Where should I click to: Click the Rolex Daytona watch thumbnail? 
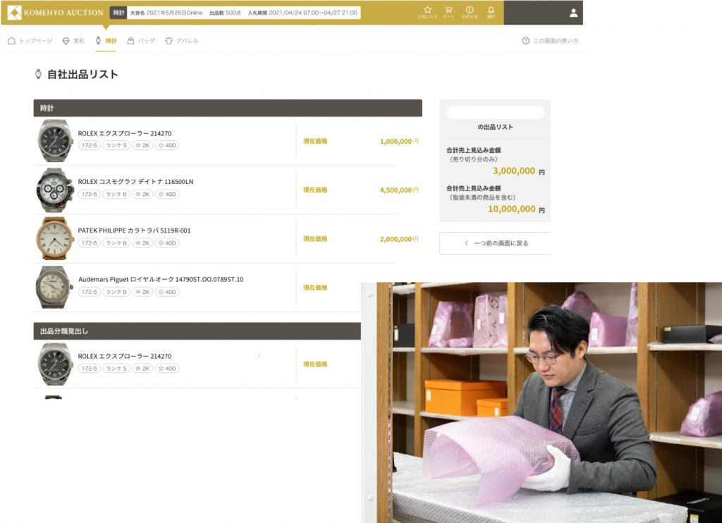click(55, 190)
